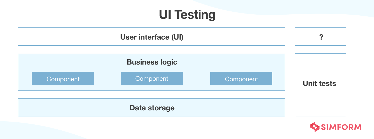Click the question mark box
Viewport: 374px width, 139px height.
tap(321, 37)
